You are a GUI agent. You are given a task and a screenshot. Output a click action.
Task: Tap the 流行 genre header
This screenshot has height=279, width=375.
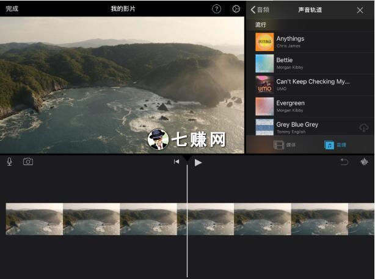[x=260, y=25]
